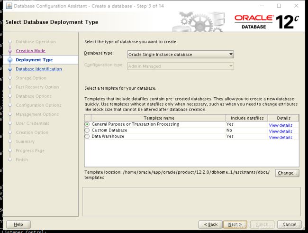308x233 pixels.
Task: Click the disabled Configuration type combo box
Action: click(181, 66)
